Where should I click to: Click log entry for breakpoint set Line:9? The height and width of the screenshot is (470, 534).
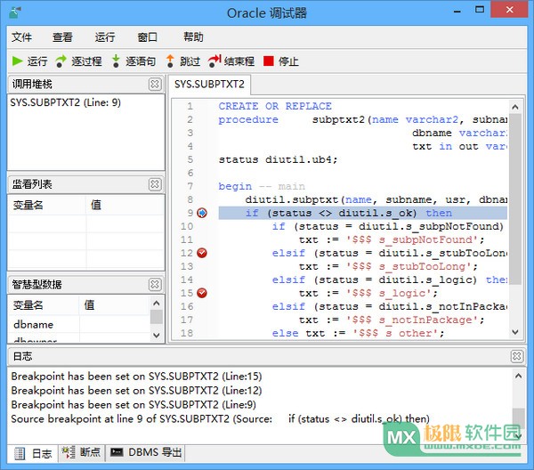coord(133,405)
